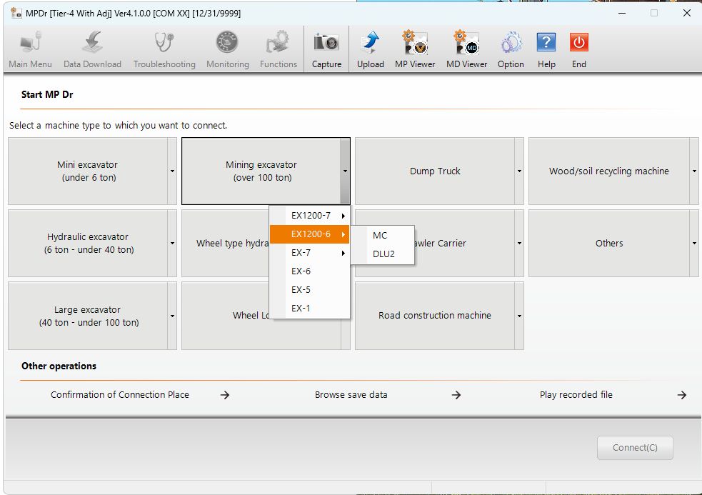702x495 pixels.
Task: Expand the Wood/soil recycling machine dropdown arrow
Action: pos(694,171)
